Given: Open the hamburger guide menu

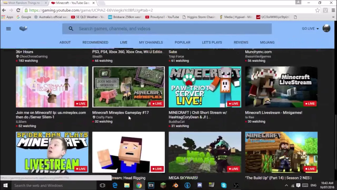Looking at the screenshot, I should [x=8, y=28].
